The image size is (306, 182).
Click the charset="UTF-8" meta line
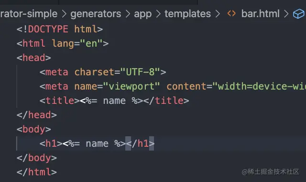point(103,72)
